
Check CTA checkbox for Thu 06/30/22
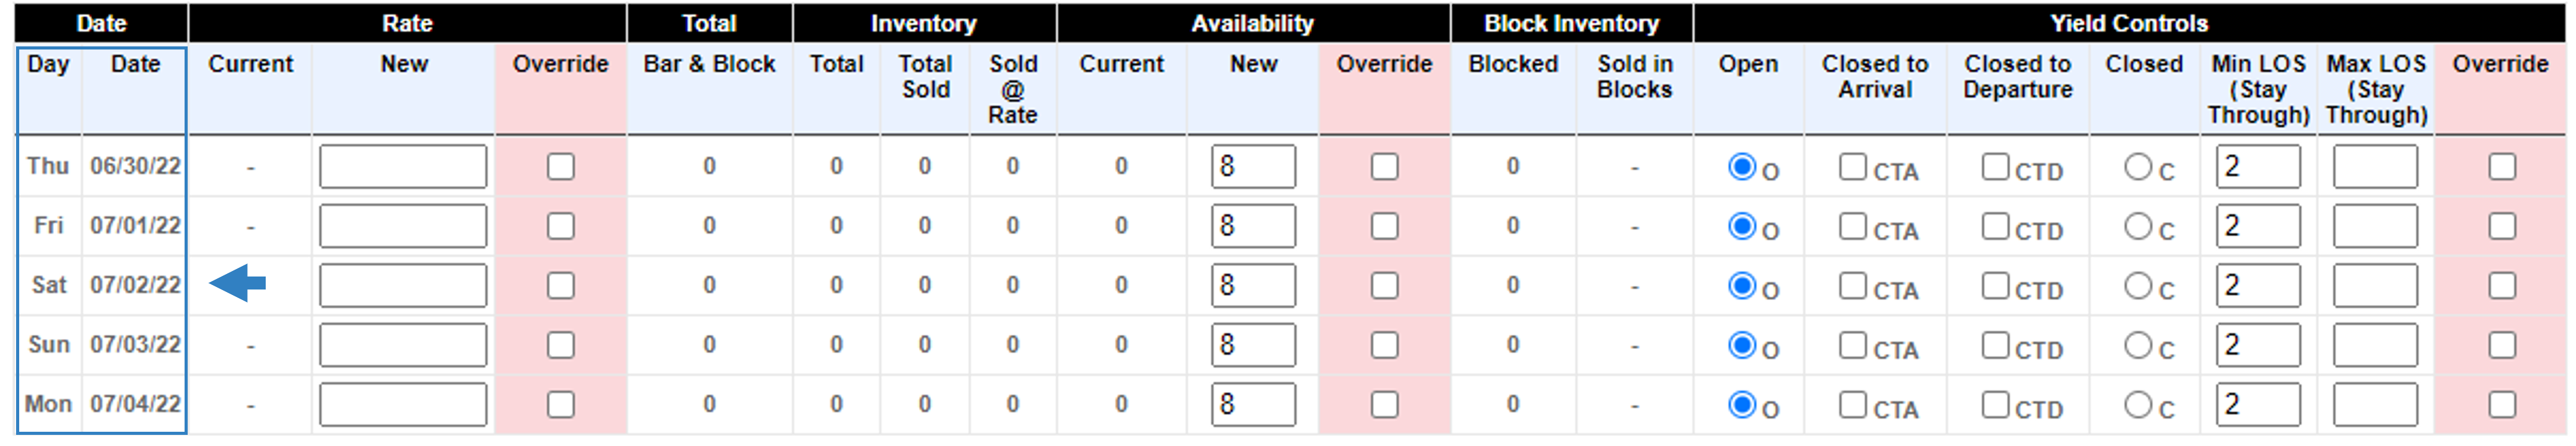pos(1853,166)
